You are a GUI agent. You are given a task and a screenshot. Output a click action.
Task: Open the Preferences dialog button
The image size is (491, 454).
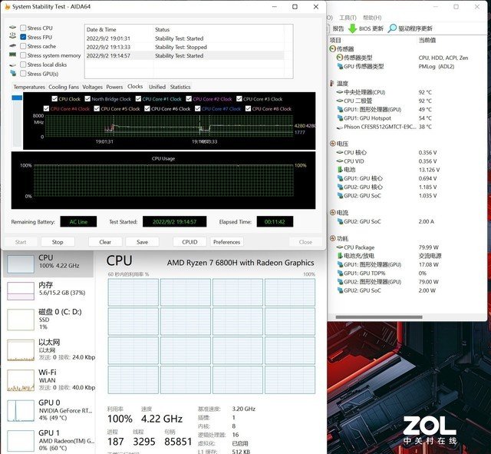(227, 242)
